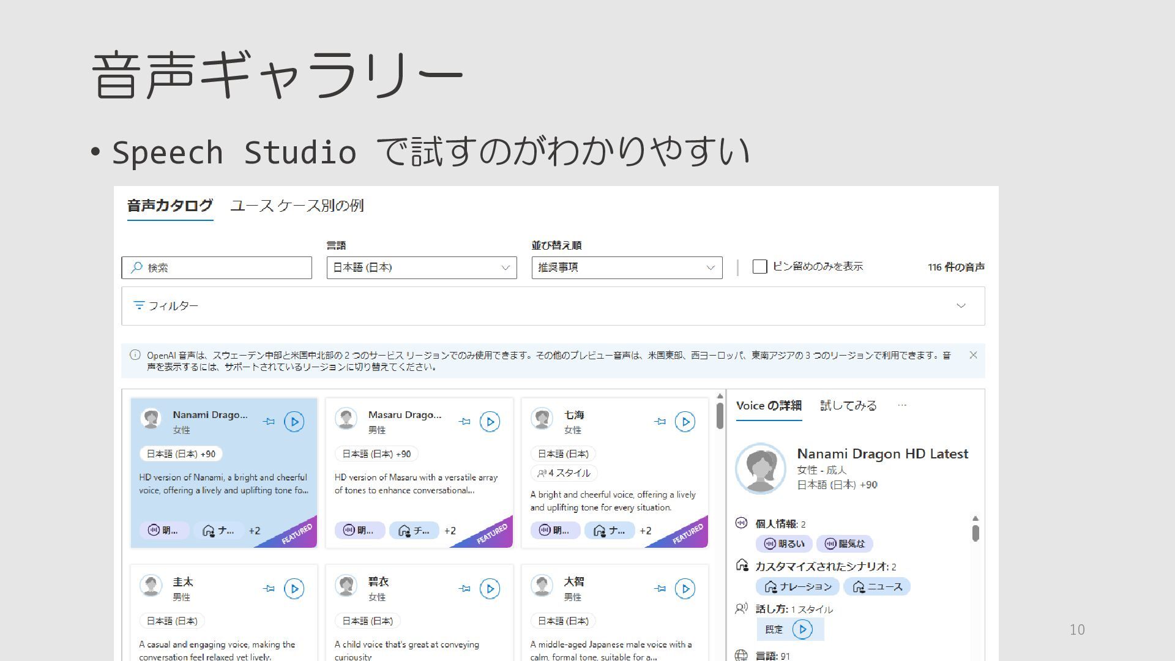Pin the 圭太 voice card
This screenshot has width=1175, height=661.
[x=269, y=589]
